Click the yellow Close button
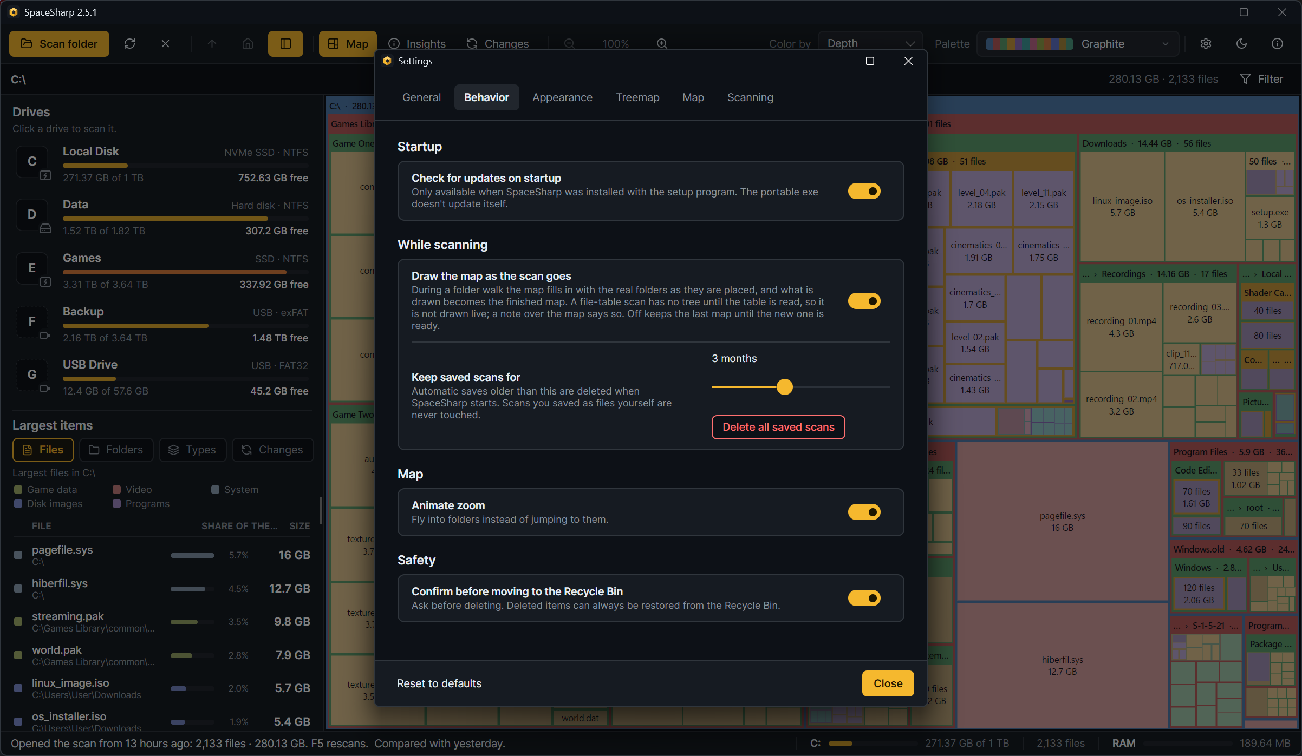1302x756 pixels. point(888,683)
